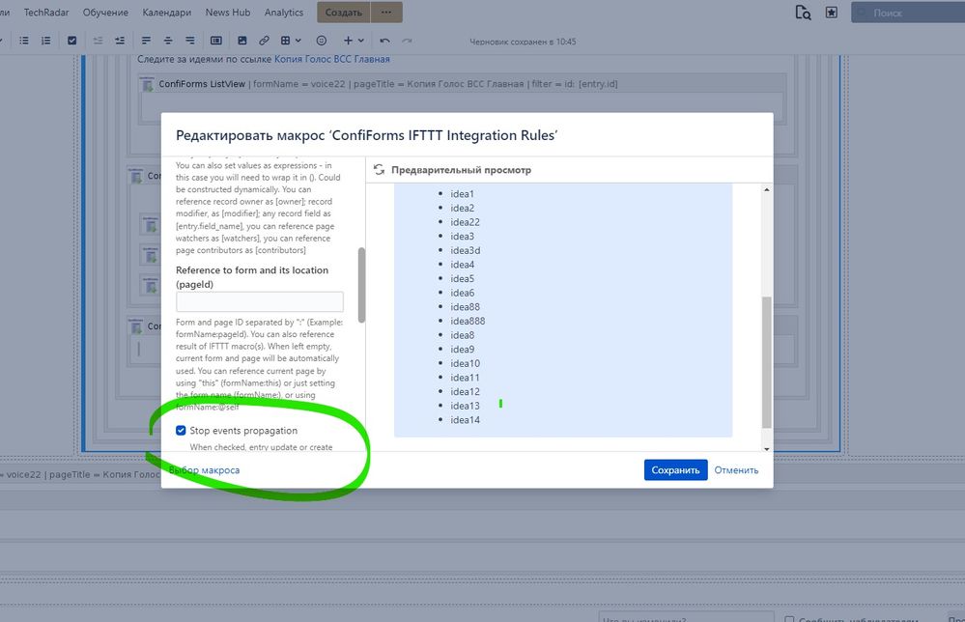Expand the plus insert dropdown
Screen dimensions: 965x622
pyautogui.click(x=358, y=40)
